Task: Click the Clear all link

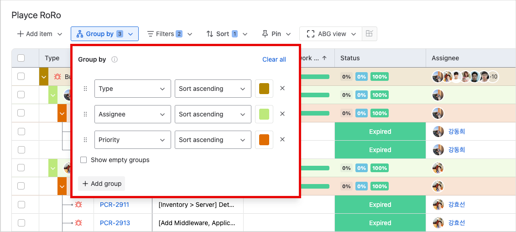Action: coord(274,59)
